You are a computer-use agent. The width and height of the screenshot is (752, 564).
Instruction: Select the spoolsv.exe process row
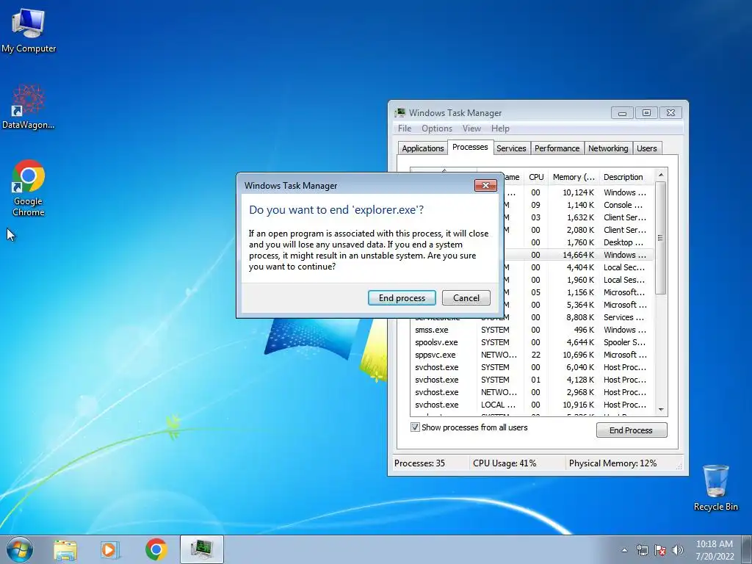click(532, 342)
